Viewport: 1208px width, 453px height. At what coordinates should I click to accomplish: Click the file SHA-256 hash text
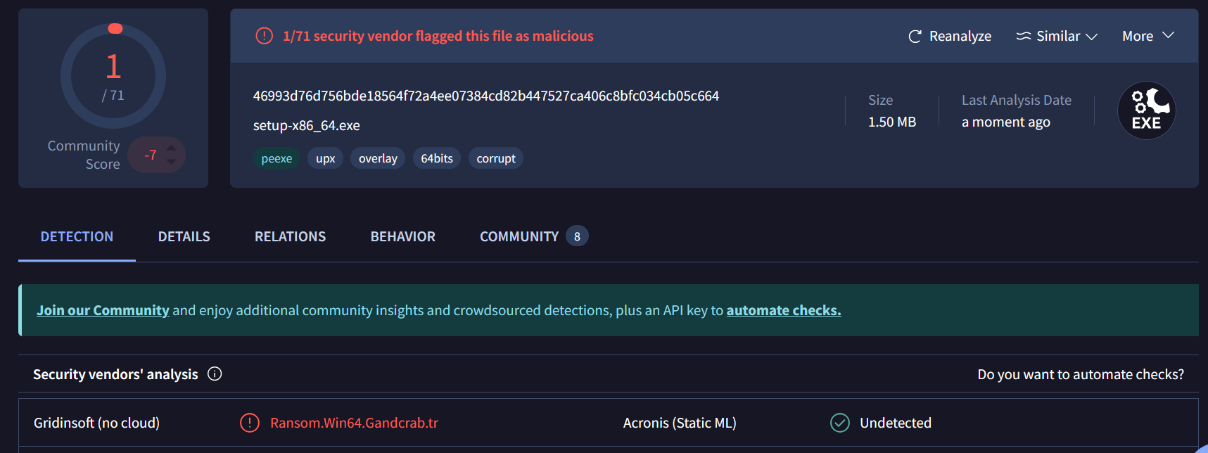(485, 96)
